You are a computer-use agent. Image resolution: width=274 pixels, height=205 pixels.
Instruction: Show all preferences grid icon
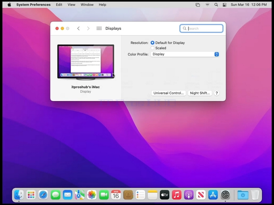coord(99,28)
